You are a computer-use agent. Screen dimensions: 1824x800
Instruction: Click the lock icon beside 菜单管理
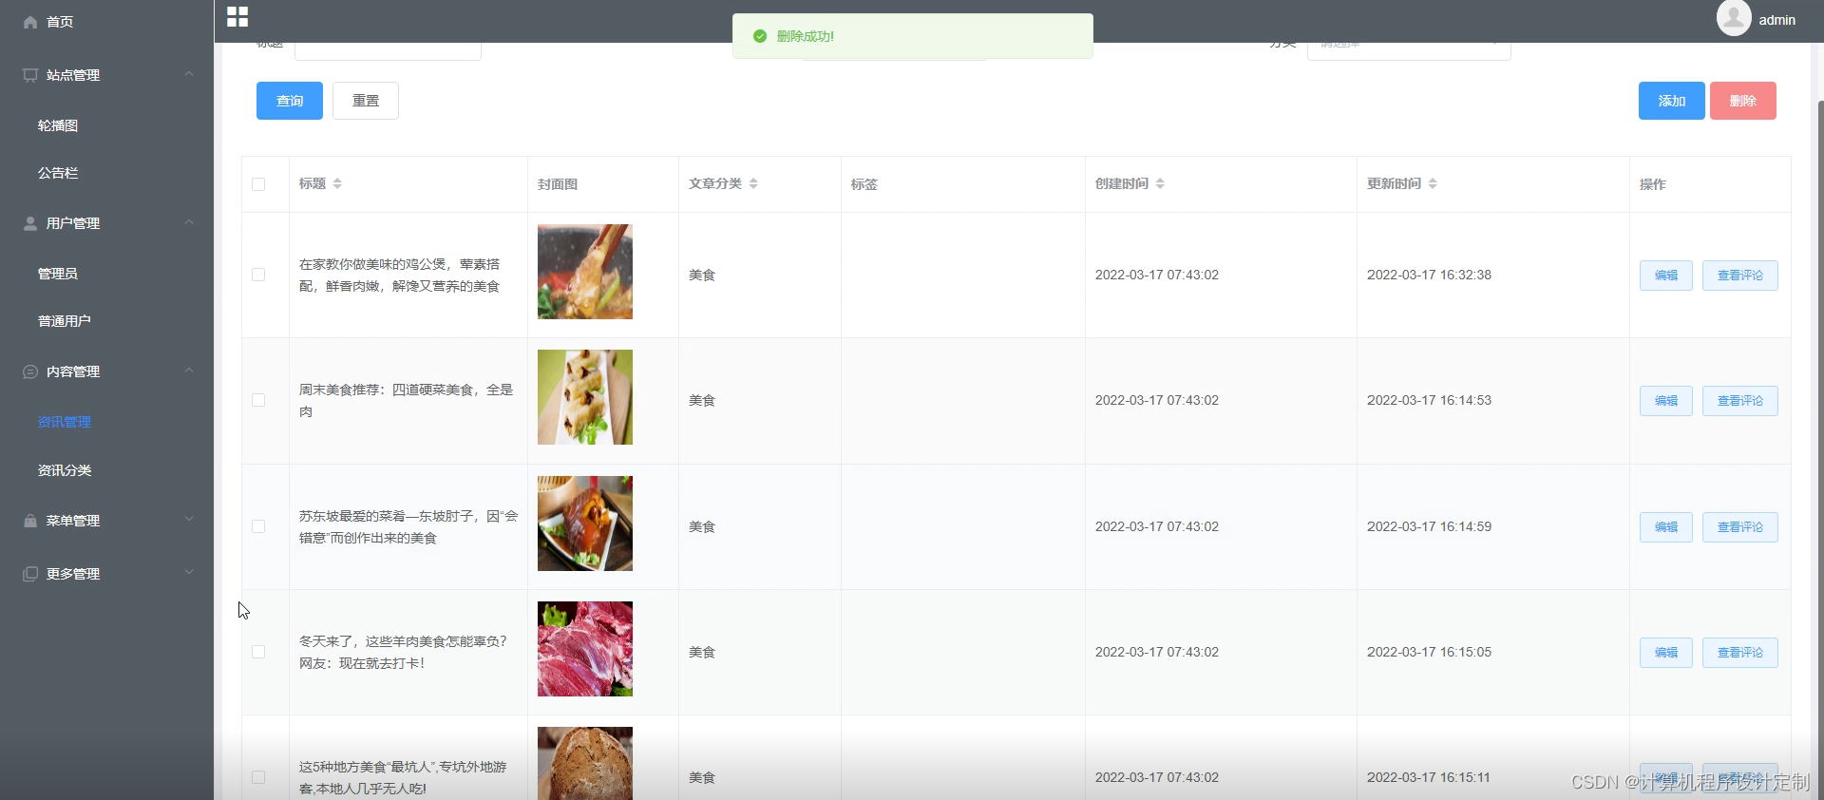point(30,521)
